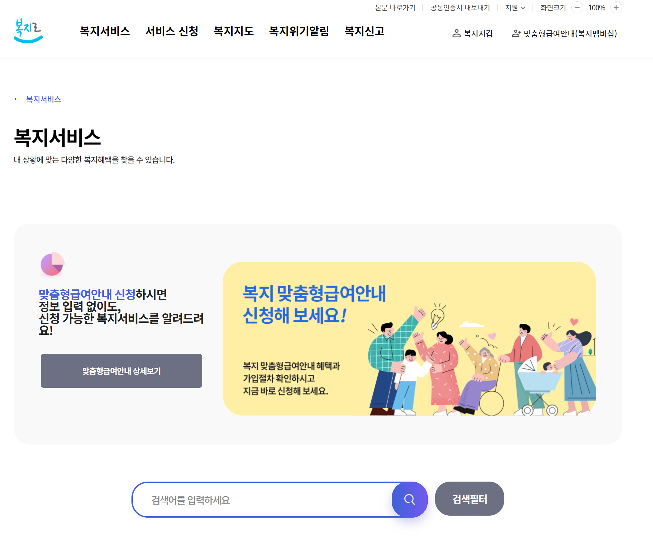This screenshot has width=653, height=541.
Task: Focus the 검색어를 입력하세요 search field
Action: tap(264, 500)
